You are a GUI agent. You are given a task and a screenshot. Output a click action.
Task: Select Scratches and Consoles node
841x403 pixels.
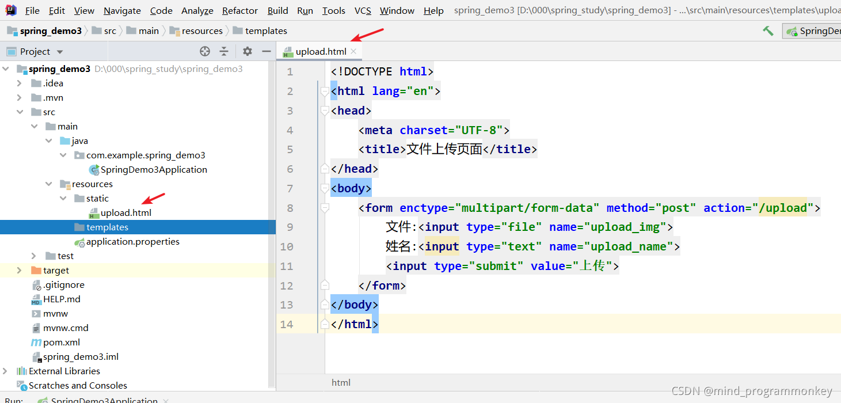coord(72,385)
